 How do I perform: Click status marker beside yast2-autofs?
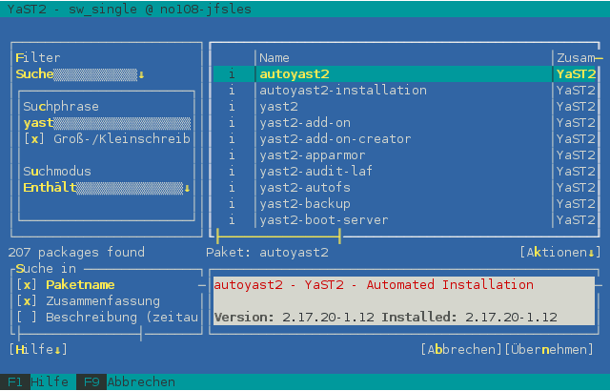233,188
